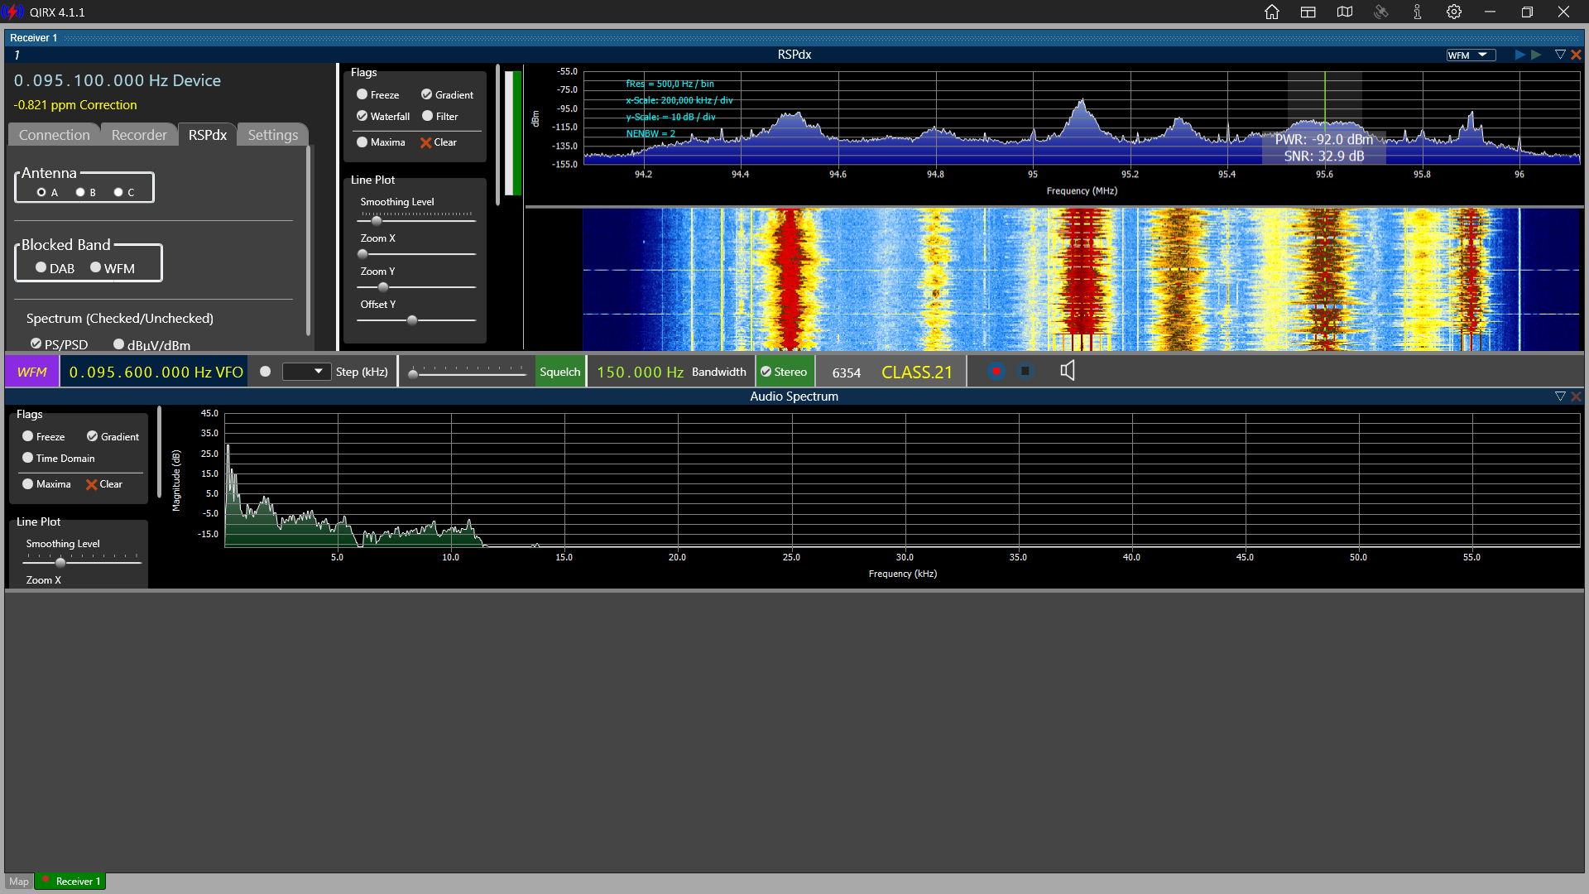
Task: Click the Squelch button
Action: 560,372
